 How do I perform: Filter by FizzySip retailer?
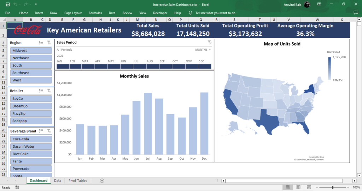(x=31, y=113)
